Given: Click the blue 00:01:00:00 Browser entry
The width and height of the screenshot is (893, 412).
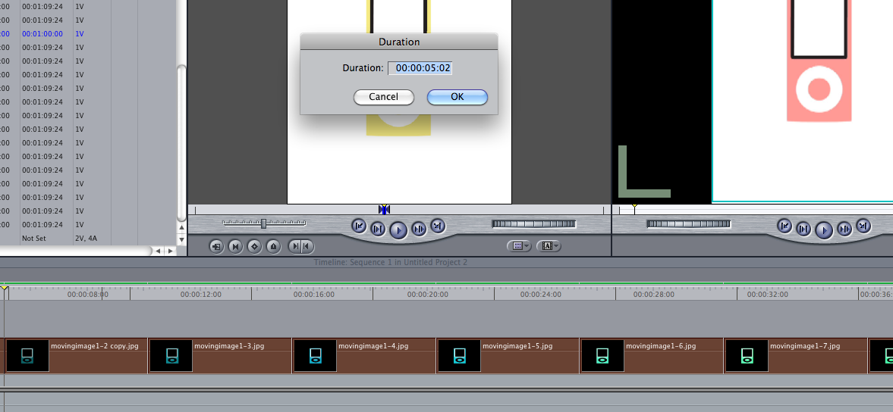Looking at the screenshot, I should [x=42, y=33].
